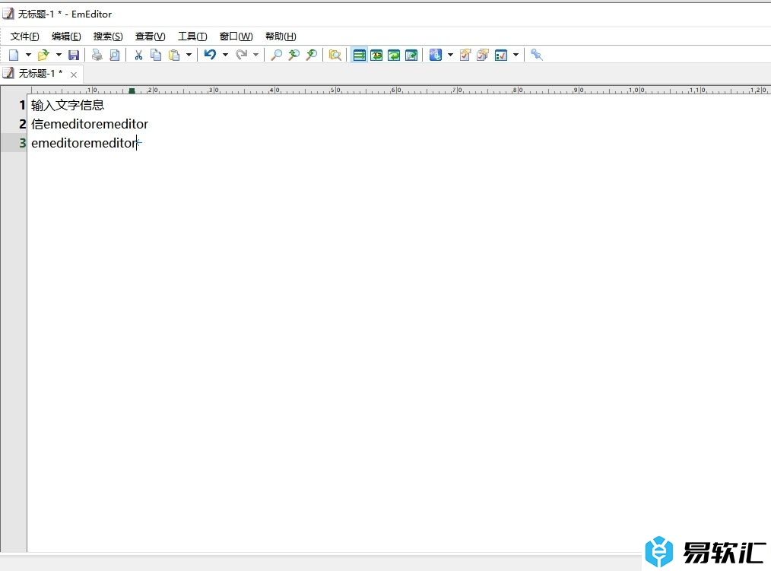Click the text emeditoremeditor on line 3
This screenshot has width=771, height=571.
[x=84, y=143]
